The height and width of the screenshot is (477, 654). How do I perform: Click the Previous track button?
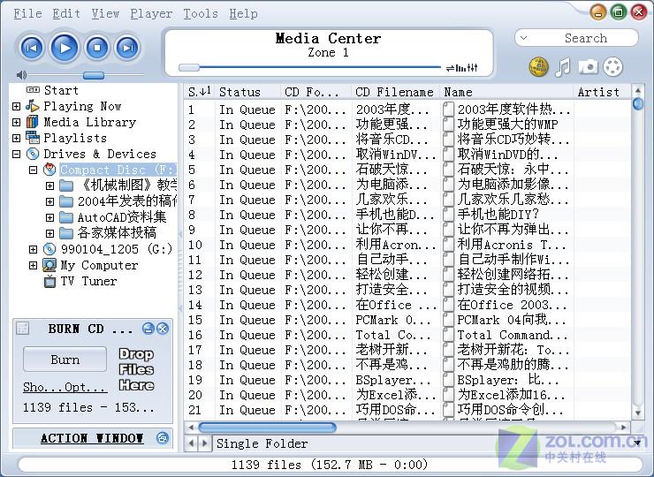(32, 48)
